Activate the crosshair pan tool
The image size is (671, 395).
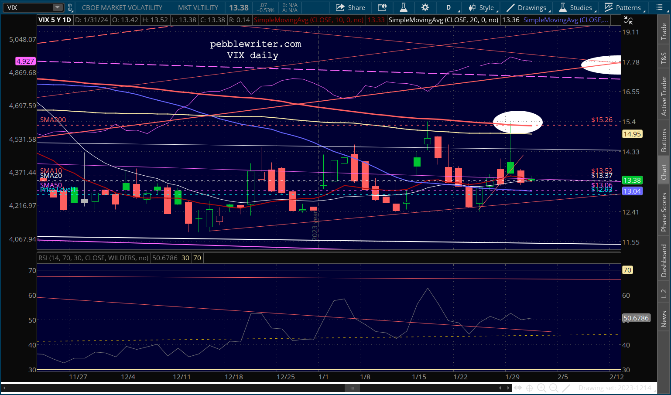[x=529, y=388]
